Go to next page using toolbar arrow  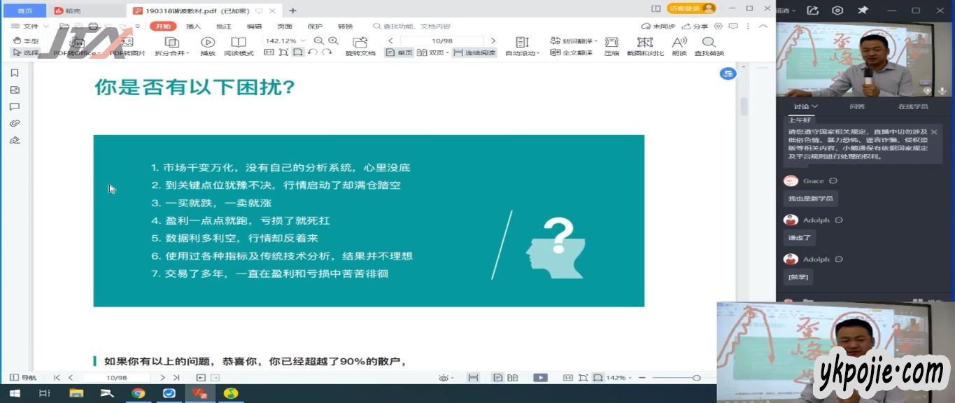tap(493, 41)
